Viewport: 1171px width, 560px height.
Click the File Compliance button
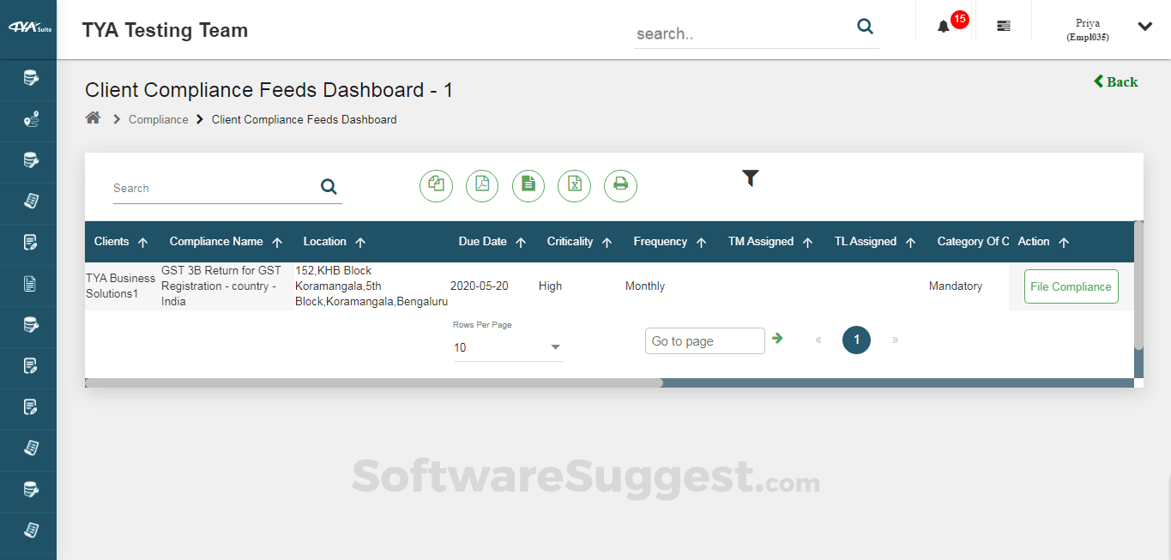[x=1071, y=286]
